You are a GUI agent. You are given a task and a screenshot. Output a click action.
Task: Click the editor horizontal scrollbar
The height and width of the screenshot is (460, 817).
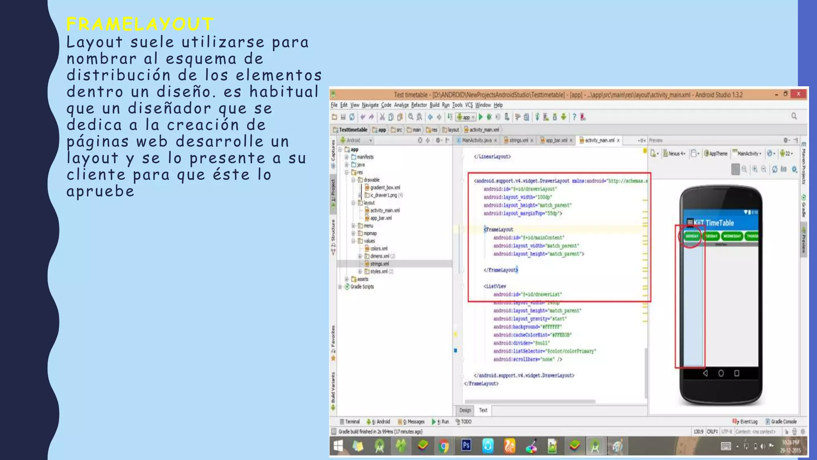pyautogui.click(x=530, y=401)
